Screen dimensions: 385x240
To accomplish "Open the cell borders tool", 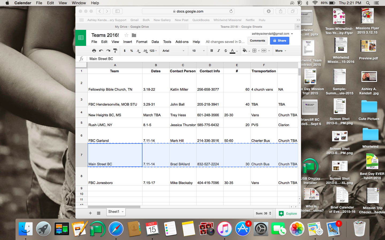I will pos(255,51).
